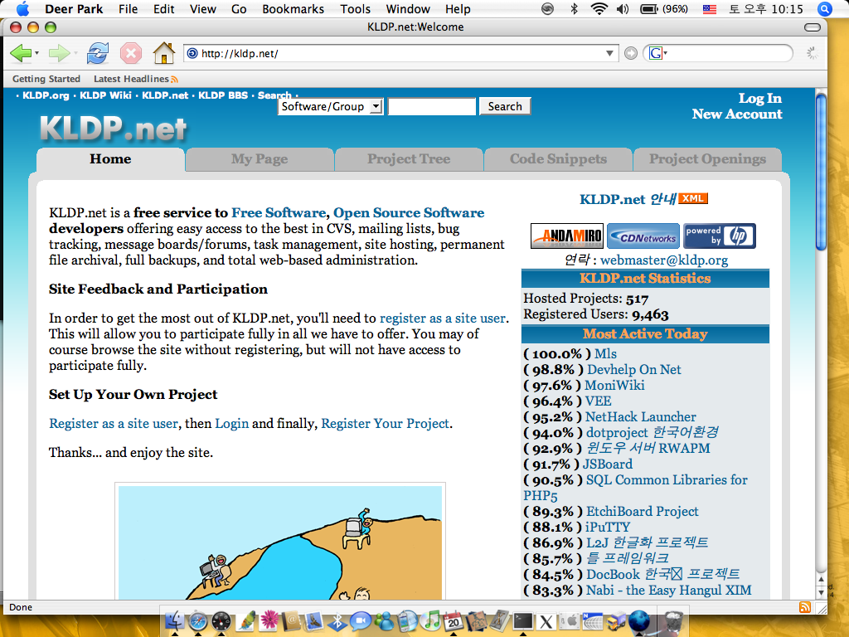849x637 pixels.
Task: Go back with the green Back arrow
Action: [x=21, y=53]
